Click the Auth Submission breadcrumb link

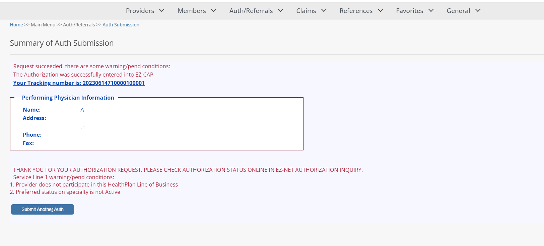coord(121,25)
